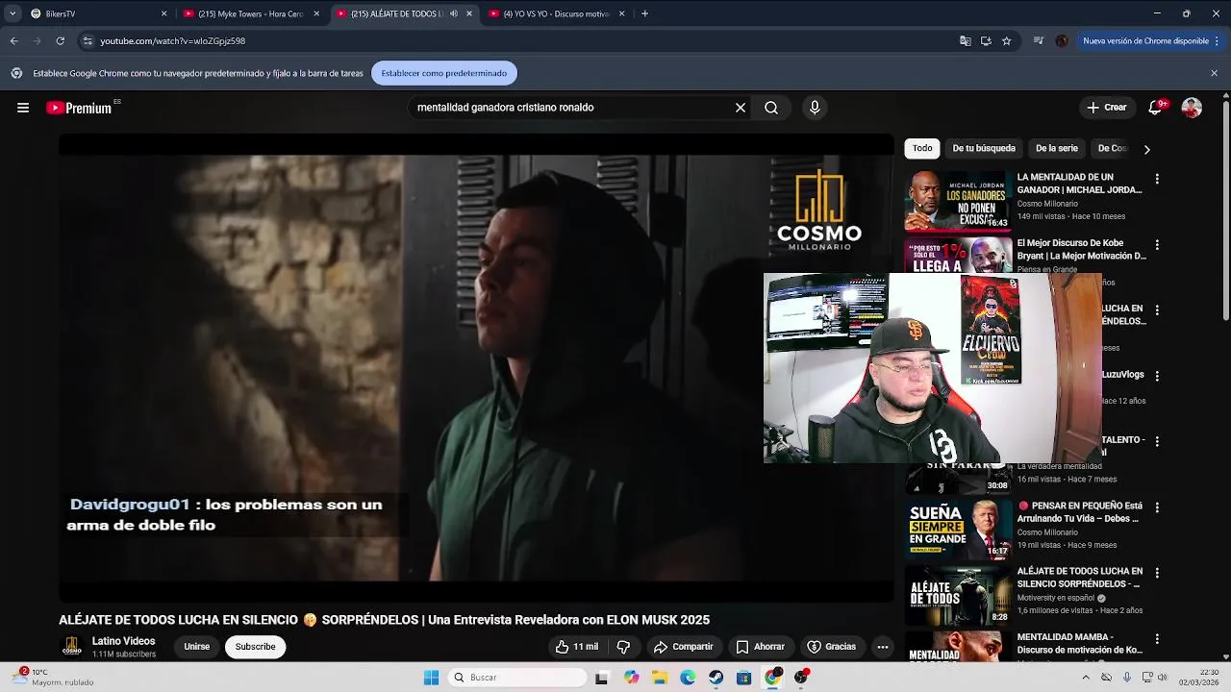This screenshot has height=692, width=1231.
Task: Open the tab search dropdown in Chrome
Action: point(13,13)
